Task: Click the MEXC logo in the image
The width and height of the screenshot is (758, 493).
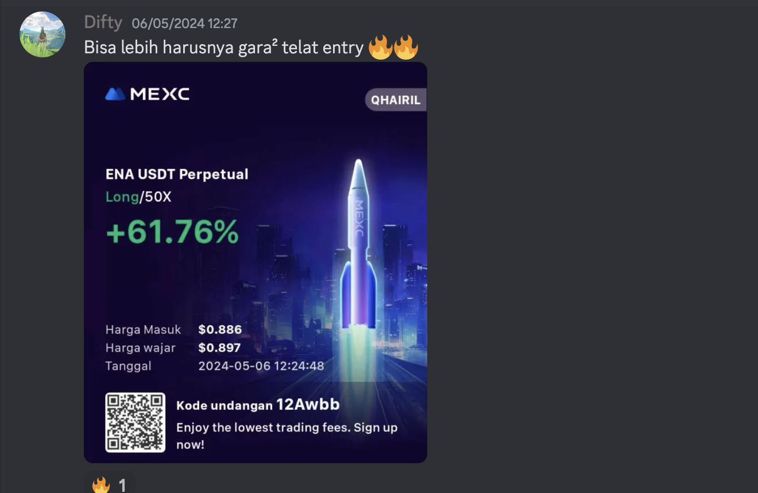Action: click(x=148, y=94)
